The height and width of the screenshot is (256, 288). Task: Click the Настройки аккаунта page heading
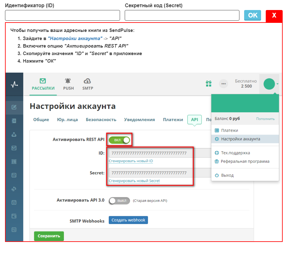pyautogui.click(x=73, y=106)
